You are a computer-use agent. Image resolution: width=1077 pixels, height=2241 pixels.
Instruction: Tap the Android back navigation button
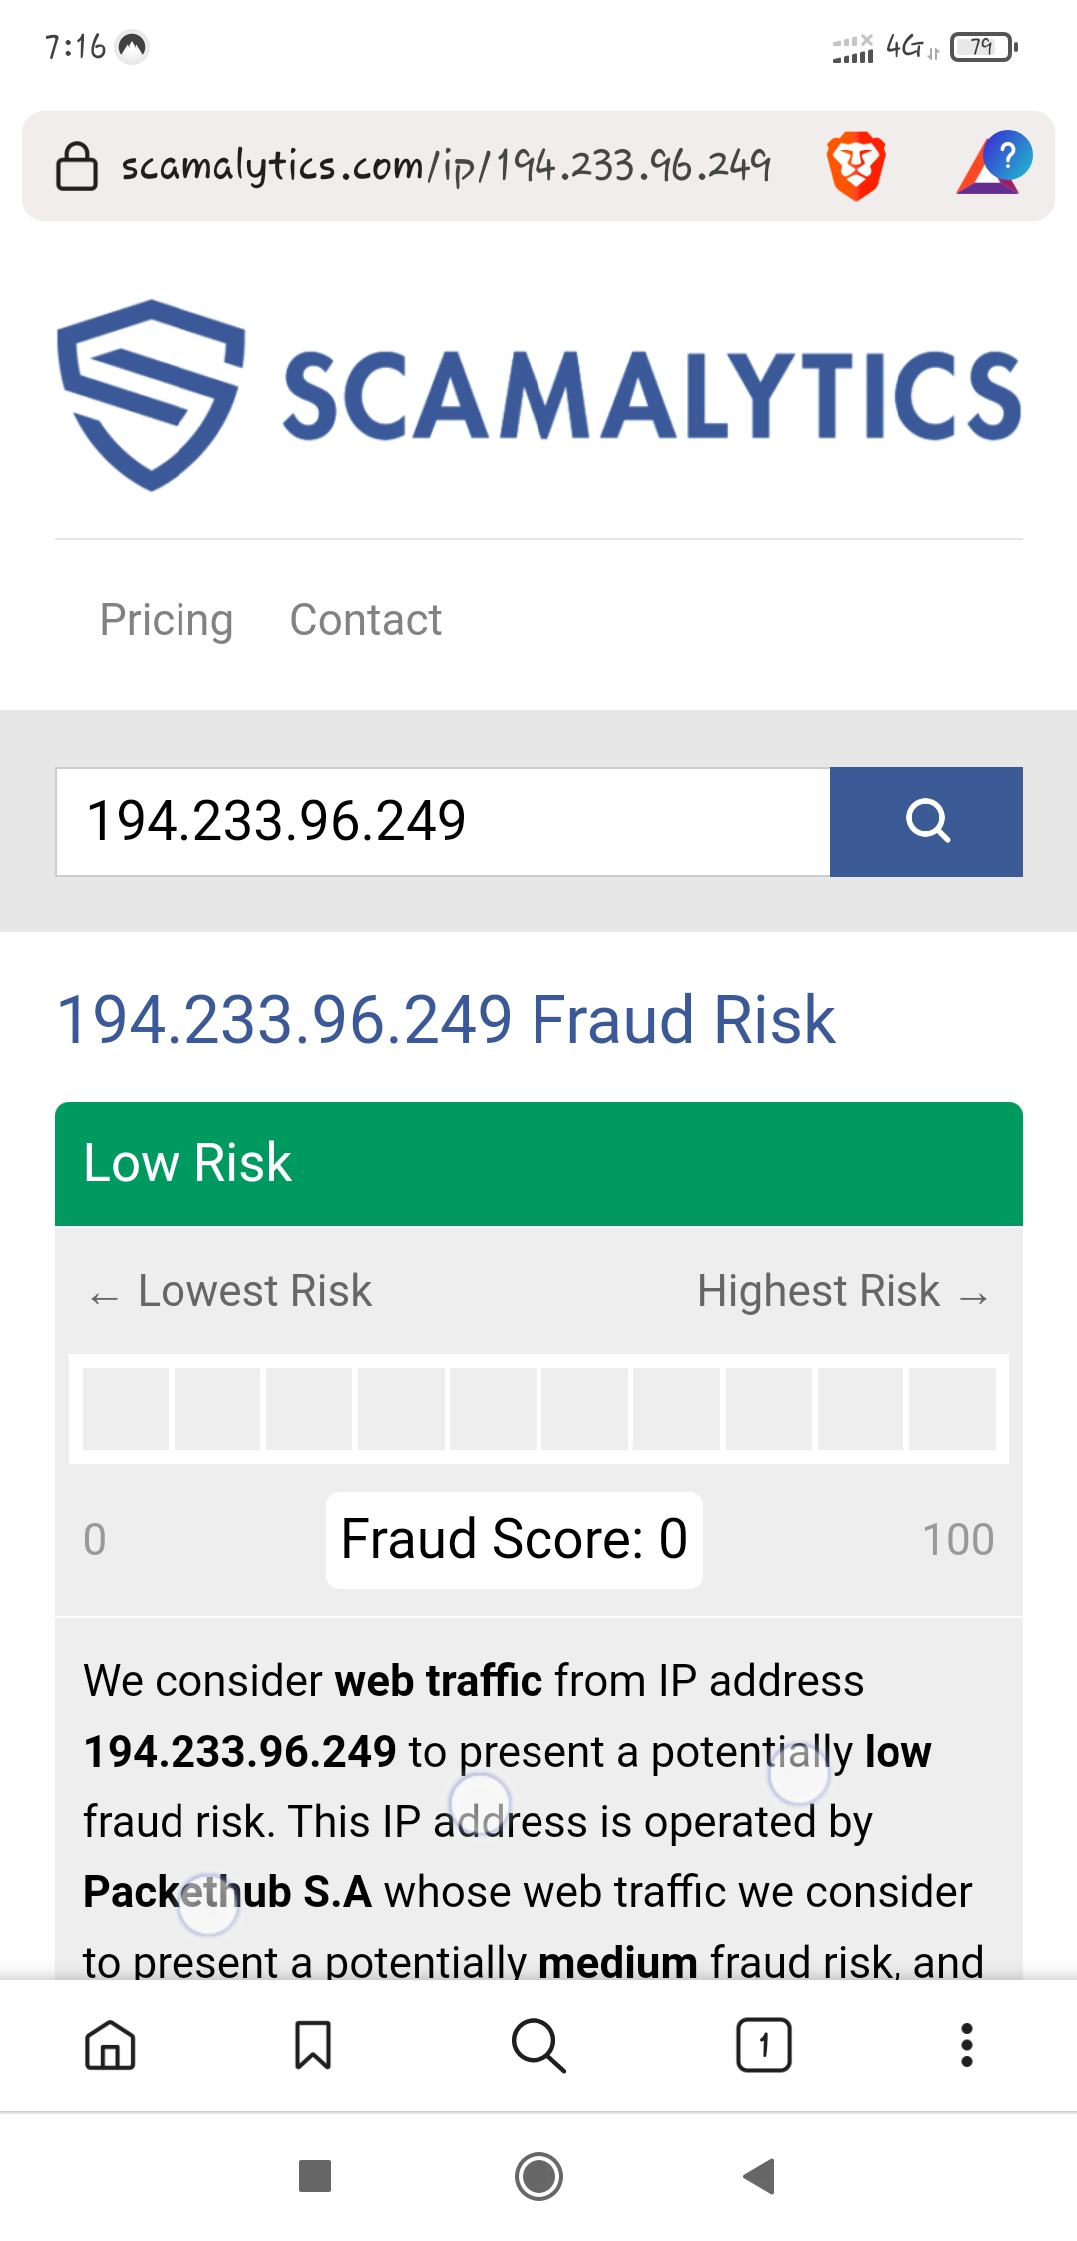[760, 2176]
